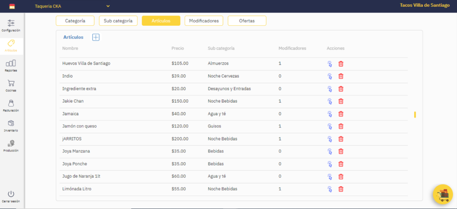Delete the Jamón con queso item
Viewport: 457px width, 209px height.
point(341,126)
